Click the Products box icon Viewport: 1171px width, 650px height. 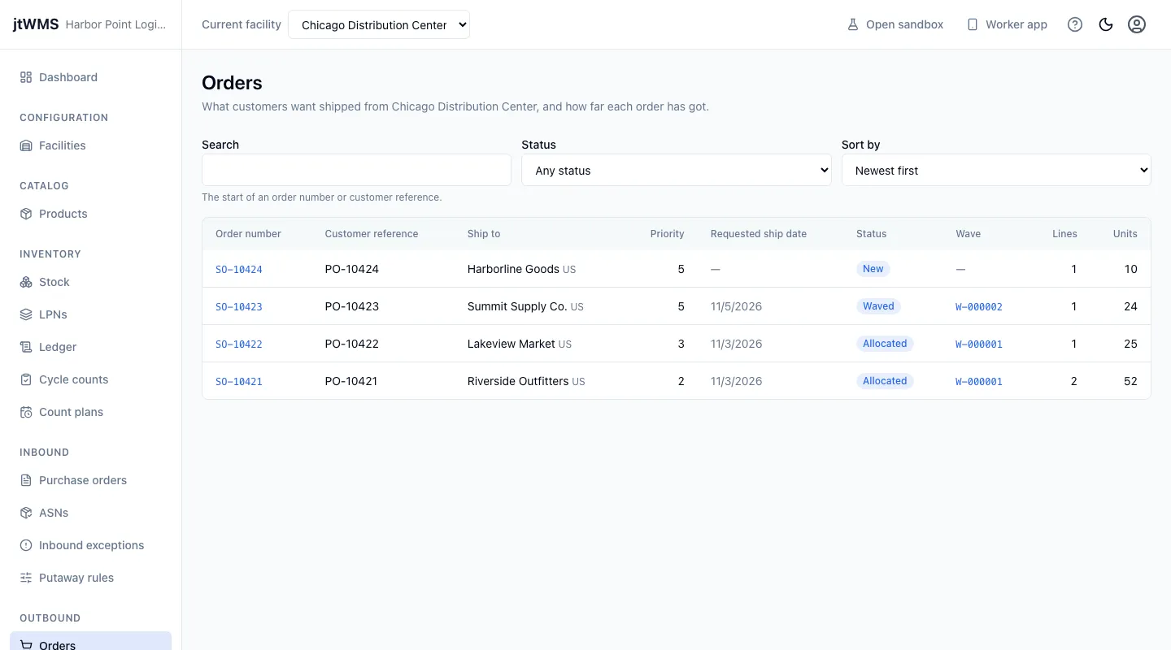pyautogui.click(x=26, y=214)
